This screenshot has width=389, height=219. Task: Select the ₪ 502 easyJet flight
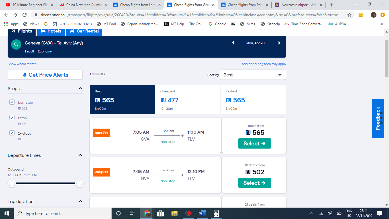[255, 183]
